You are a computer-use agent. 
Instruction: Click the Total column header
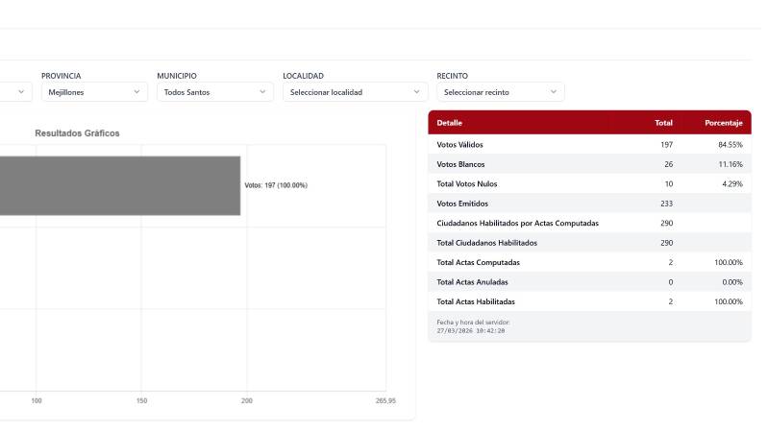663,123
